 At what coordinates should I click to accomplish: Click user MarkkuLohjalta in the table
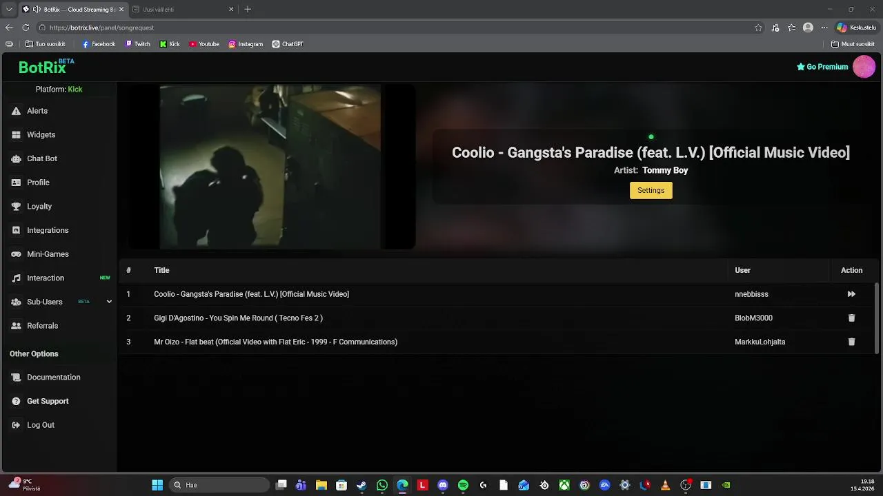760,342
